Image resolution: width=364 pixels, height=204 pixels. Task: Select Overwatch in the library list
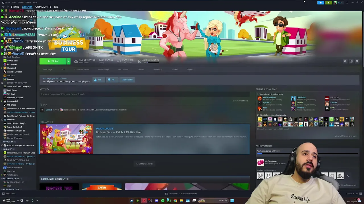pos(13,101)
